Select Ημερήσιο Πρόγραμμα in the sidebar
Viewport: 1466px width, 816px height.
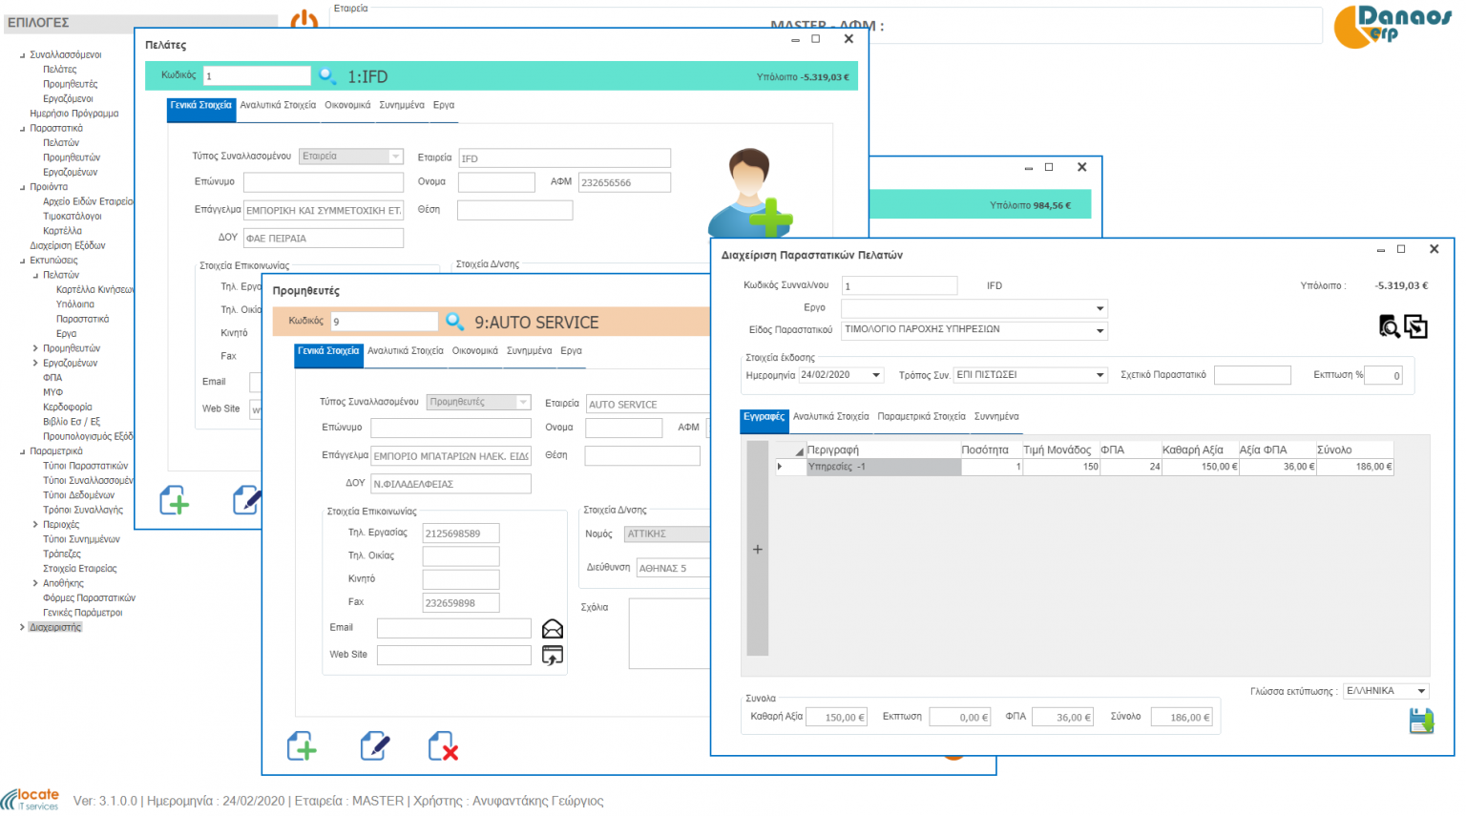click(x=74, y=114)
